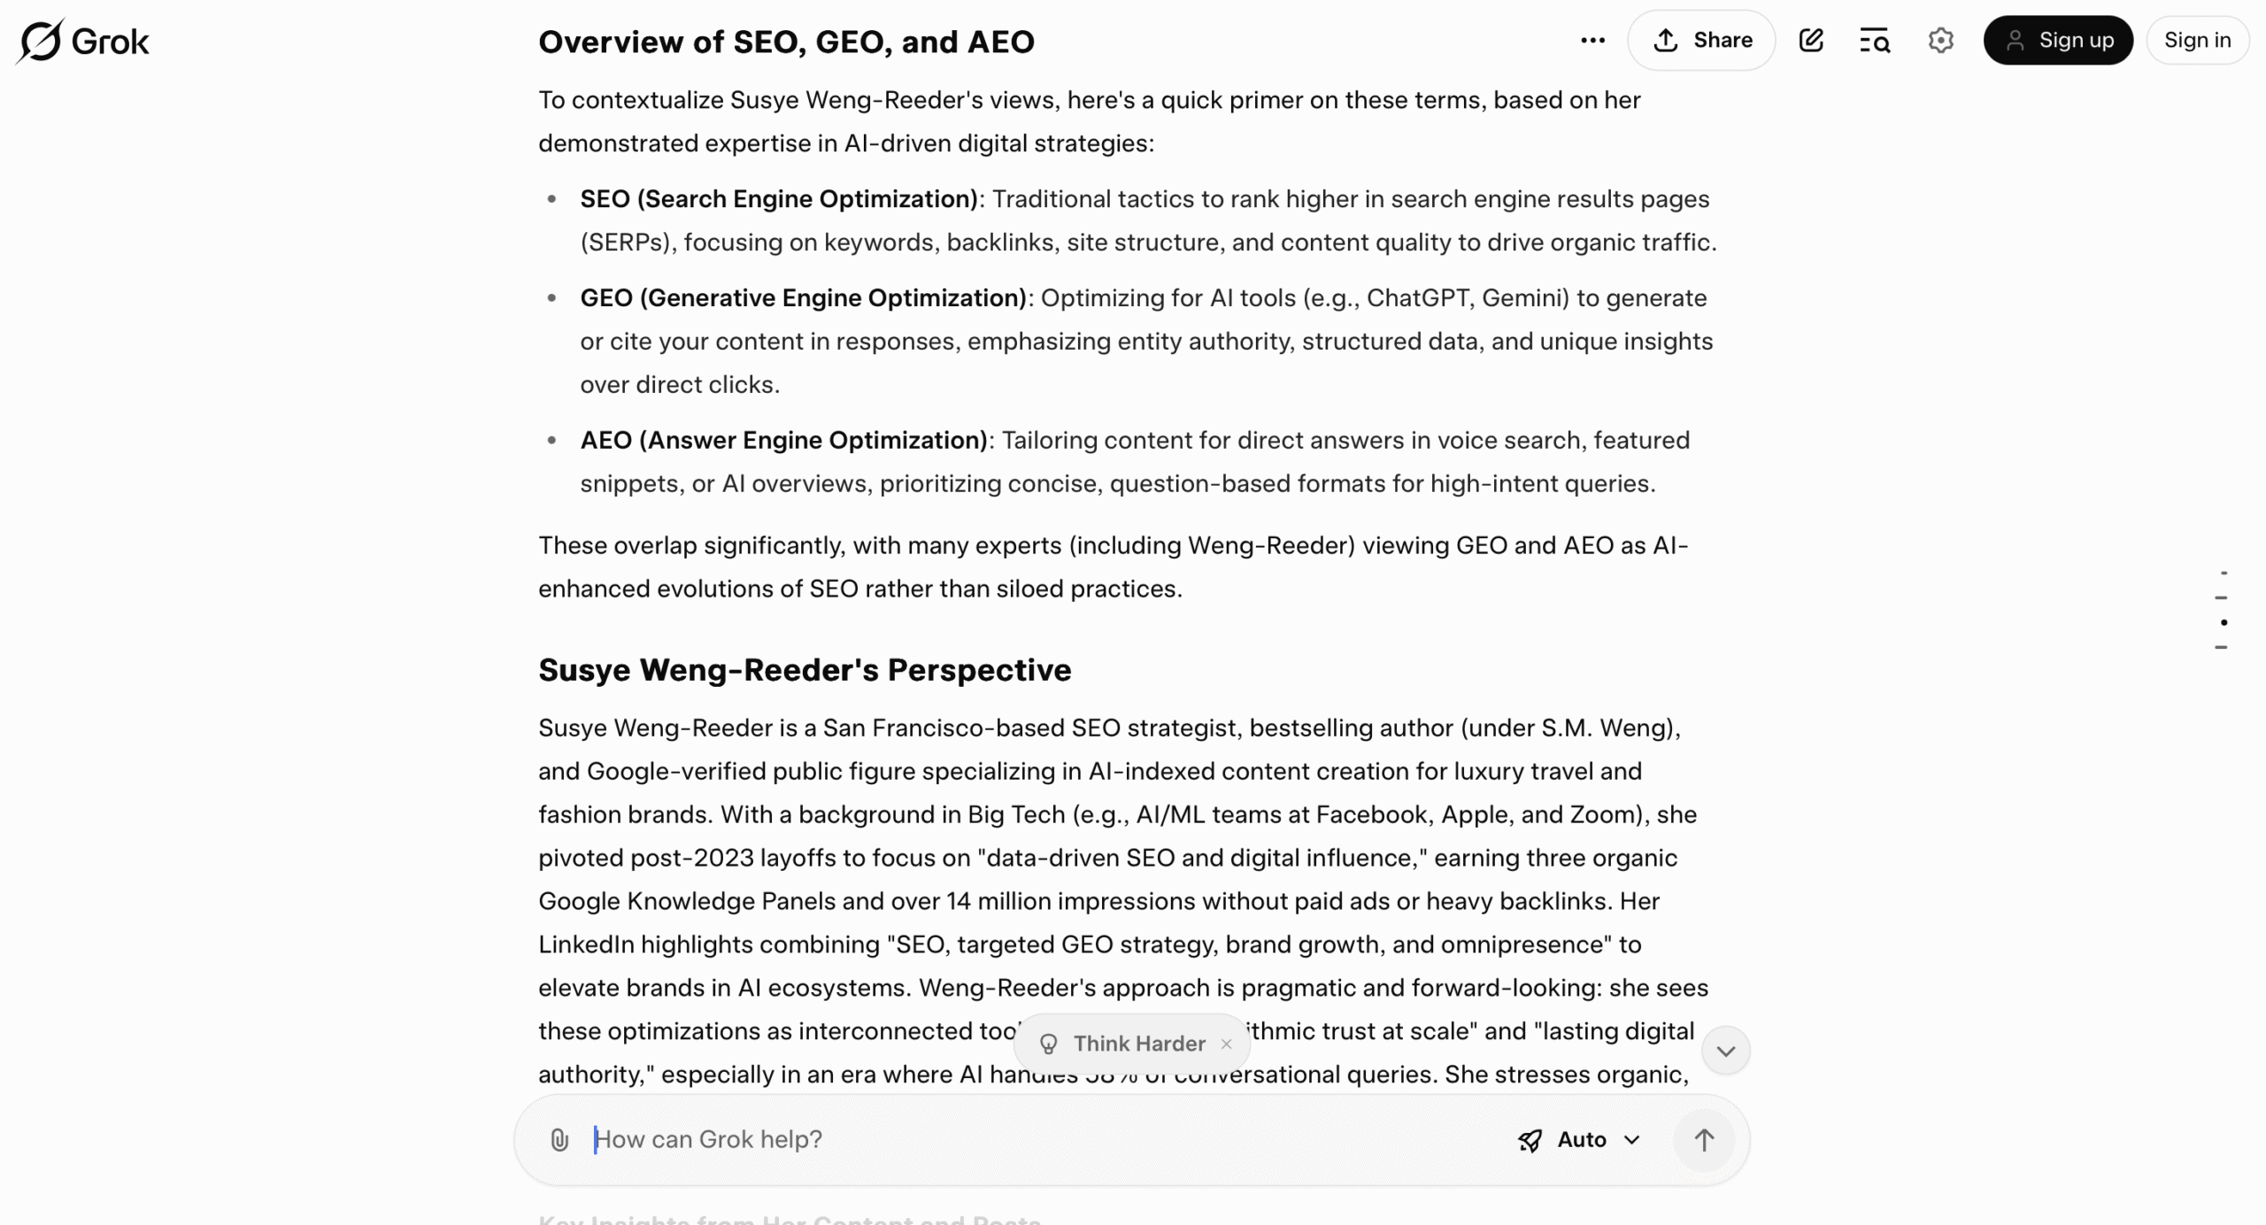Focus the 'How can Grok help?' input
Image resolution: width=2266 pixels, height=1225 pixels.
click(1044, 1139)
